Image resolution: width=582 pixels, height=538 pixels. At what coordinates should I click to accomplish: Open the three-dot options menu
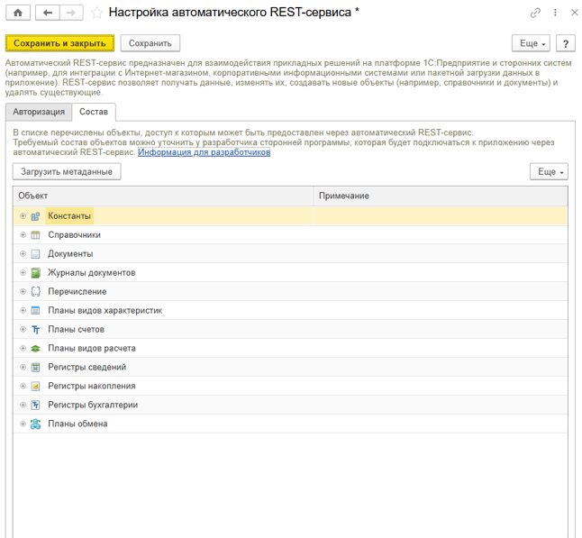[555, 13]
